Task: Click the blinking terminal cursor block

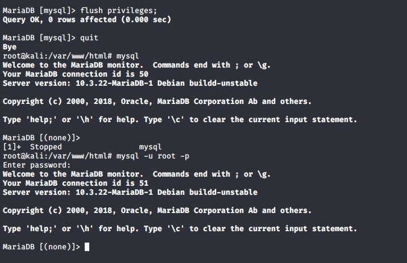Action: 87,247
